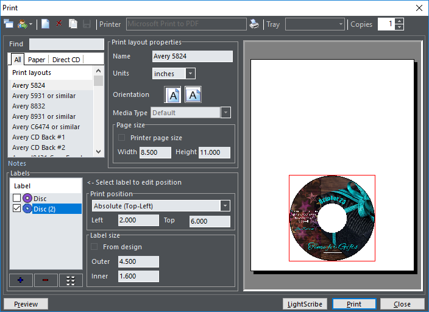This screenshot has height=312, width=429.
Task: Click the Copies number field
Action: click(x=386, y=24)
